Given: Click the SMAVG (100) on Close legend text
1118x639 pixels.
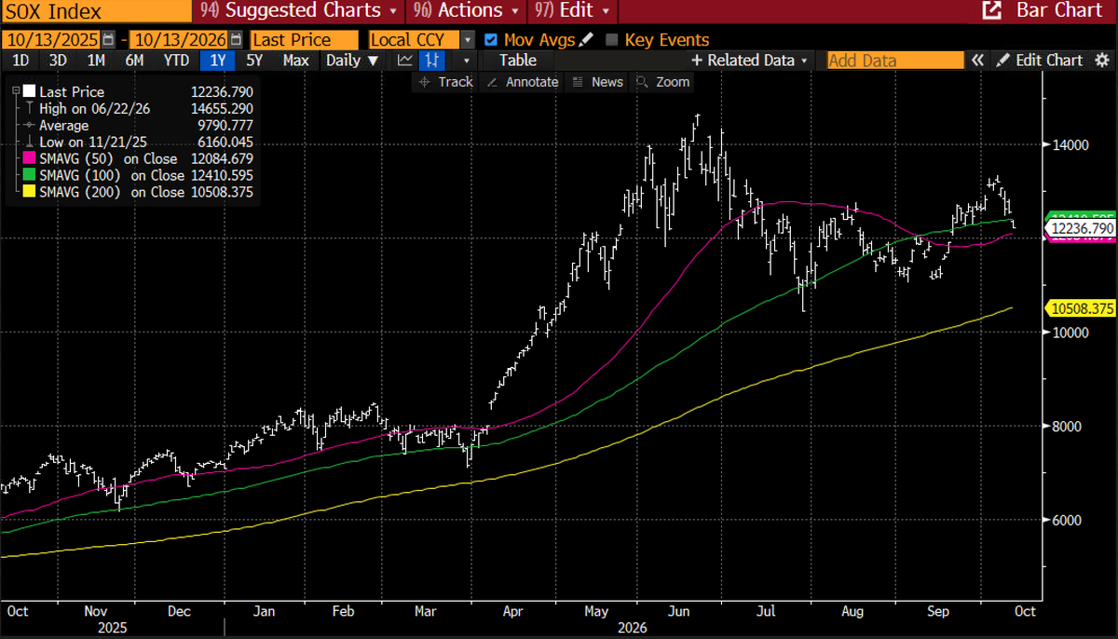Looking at the screenshot, I should [112, 176].
